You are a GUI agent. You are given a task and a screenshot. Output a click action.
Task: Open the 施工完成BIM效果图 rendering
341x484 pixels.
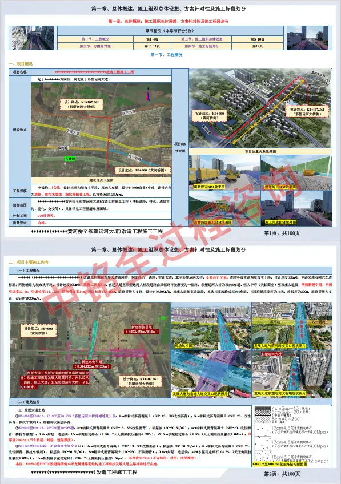tap(296, 209)
